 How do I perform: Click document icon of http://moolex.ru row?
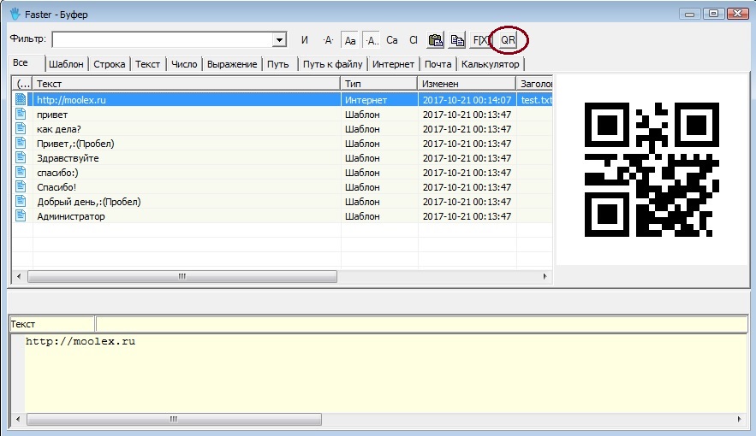point(21,99)
